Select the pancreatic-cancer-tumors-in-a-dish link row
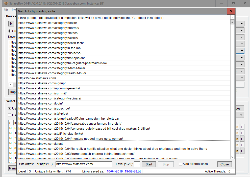This screenshot has height=177, width=250. [x=124, y=124]
